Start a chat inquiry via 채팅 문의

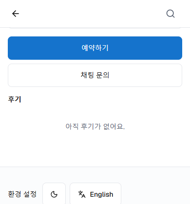coord(95,75)
